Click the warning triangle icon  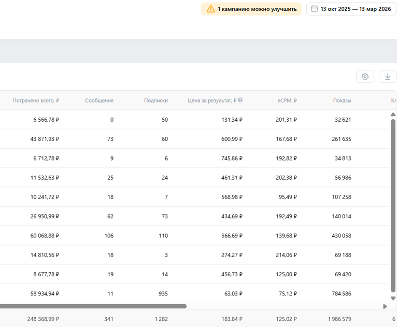[x=210, y=9]
